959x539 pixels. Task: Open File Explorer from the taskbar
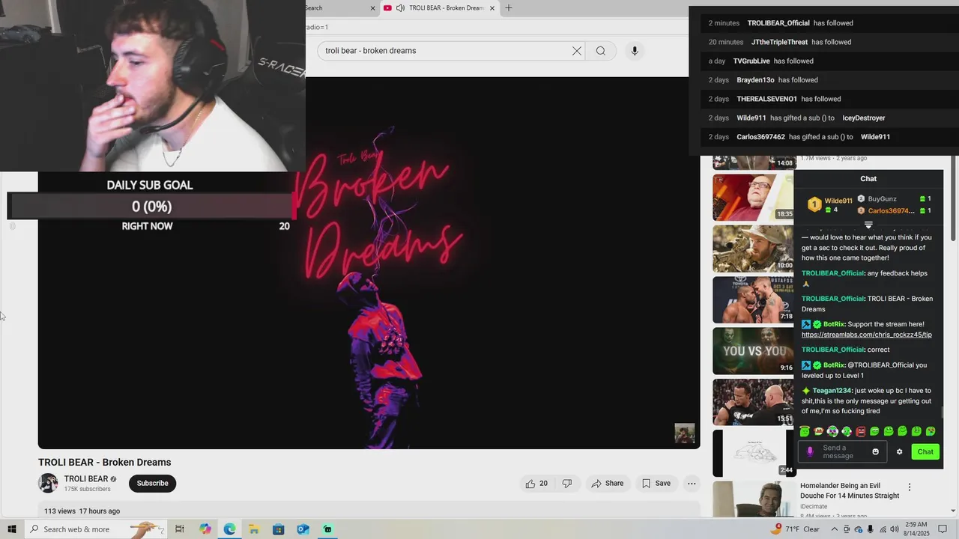click(x=254, y=529)
